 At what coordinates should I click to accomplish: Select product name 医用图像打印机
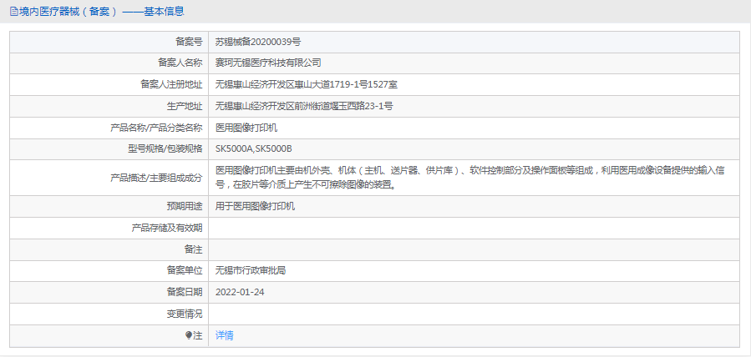pos(246,128)
